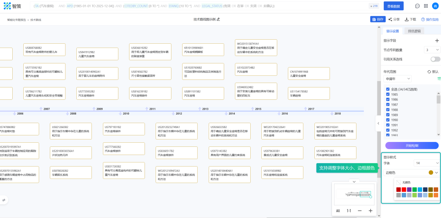Click the 1:1 zoom reset button

pyautogui.click(x=349, y=211)
